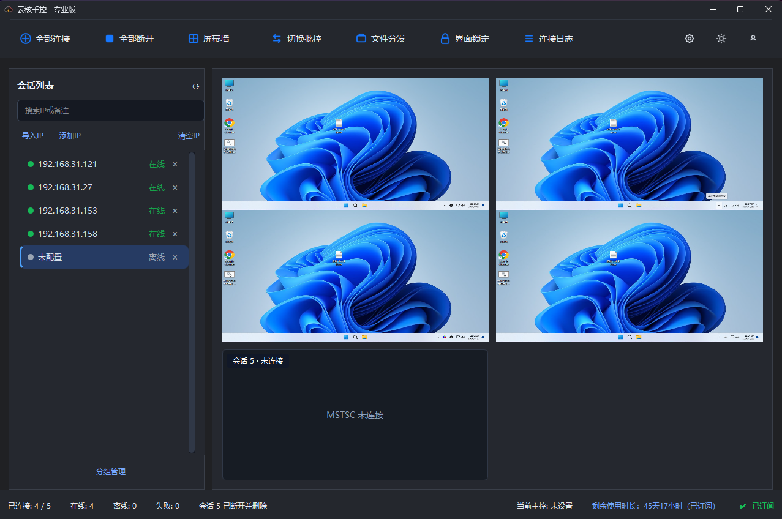Refresh the 会话列表 session list
The height and width of the screenshot is (519, 782).
pyautogui.click(x=196, y=86)
